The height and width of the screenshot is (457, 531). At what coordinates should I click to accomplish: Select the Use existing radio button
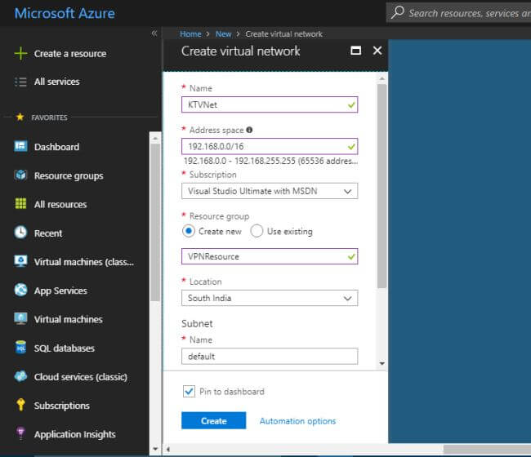257,231
